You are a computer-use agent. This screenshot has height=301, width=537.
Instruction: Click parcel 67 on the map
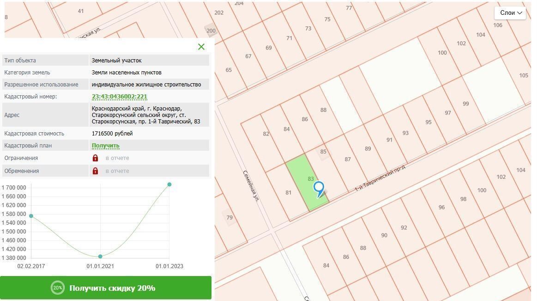[248, 56]
